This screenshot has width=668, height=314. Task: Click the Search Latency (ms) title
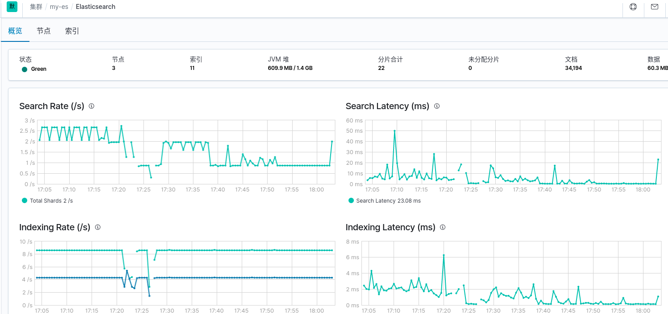[387, 106]
